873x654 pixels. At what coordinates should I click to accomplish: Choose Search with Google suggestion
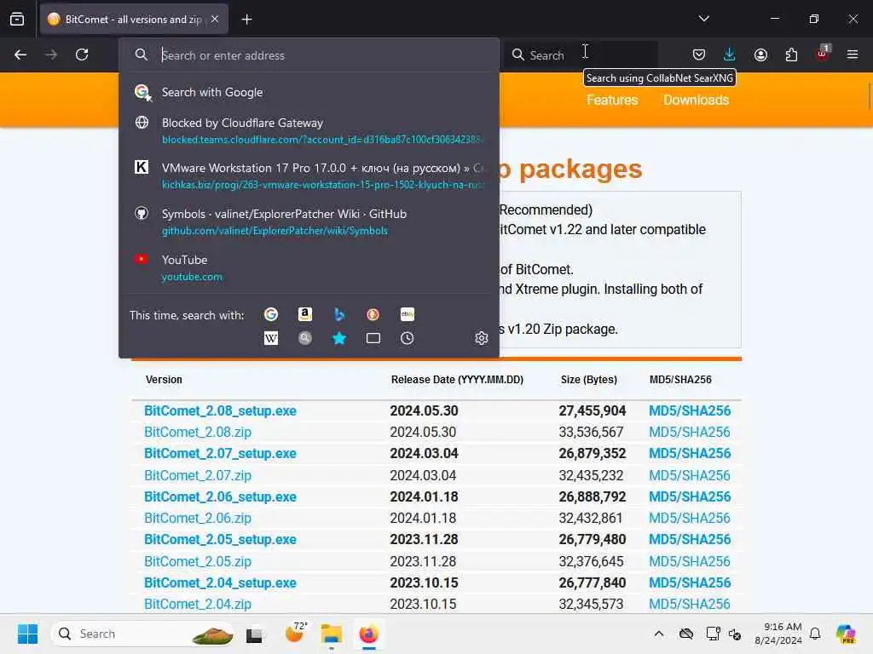(x=309, y=92)
